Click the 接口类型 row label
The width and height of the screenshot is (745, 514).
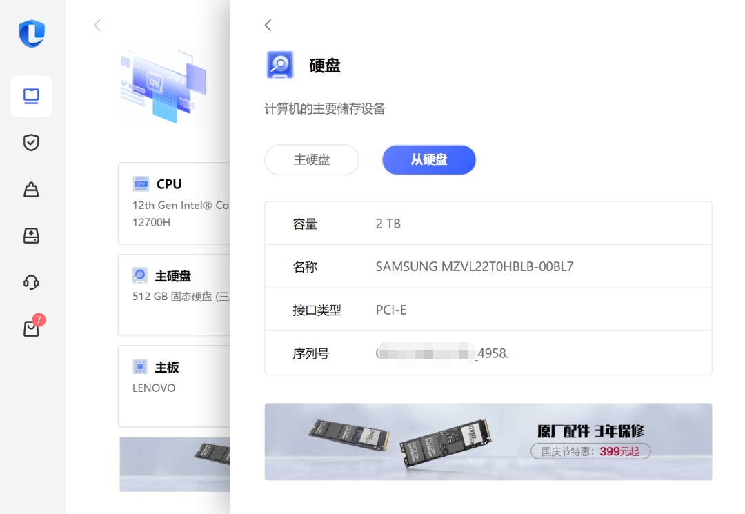[x=317, y=310]
